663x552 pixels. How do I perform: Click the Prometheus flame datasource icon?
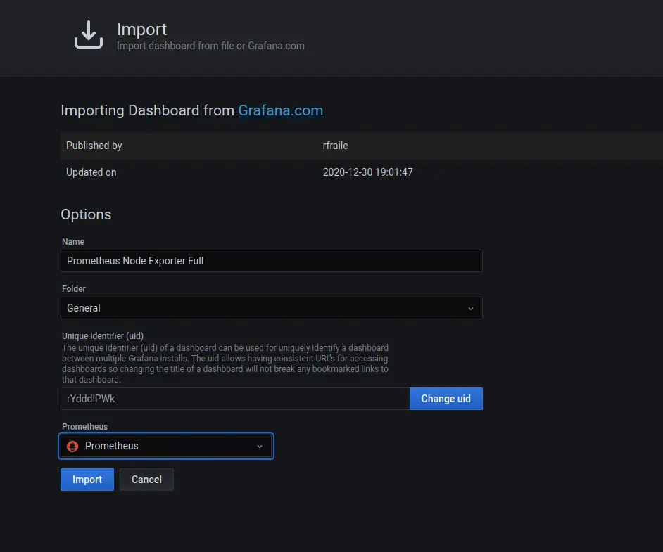tap(72, 446)
